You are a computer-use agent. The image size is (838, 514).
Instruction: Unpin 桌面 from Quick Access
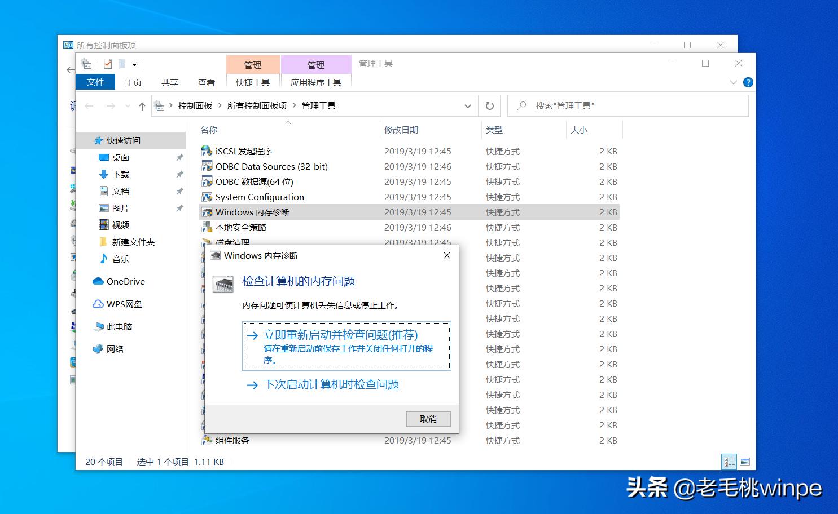click(x=179, y=157)
